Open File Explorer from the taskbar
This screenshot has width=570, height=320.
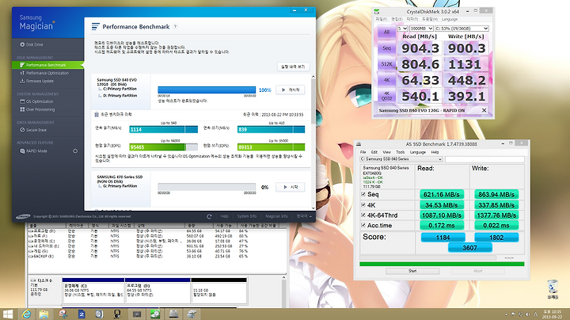(44, 314)
